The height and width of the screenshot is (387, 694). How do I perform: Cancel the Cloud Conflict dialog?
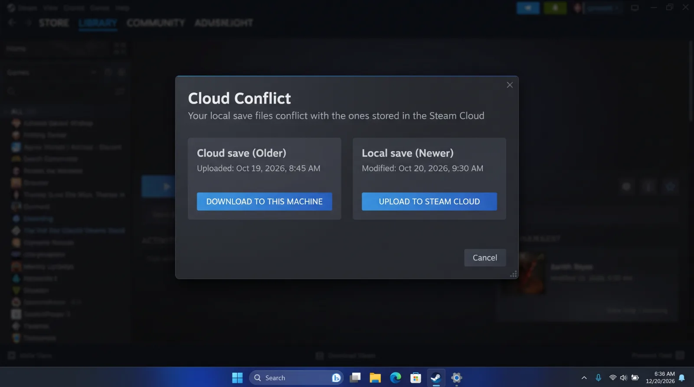coord(485,257)
